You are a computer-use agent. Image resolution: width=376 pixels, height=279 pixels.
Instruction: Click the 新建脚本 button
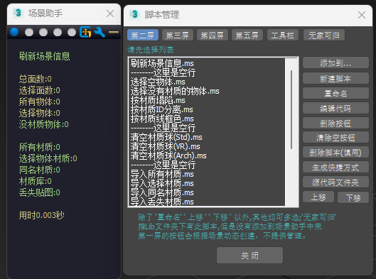tap(335, 78)
